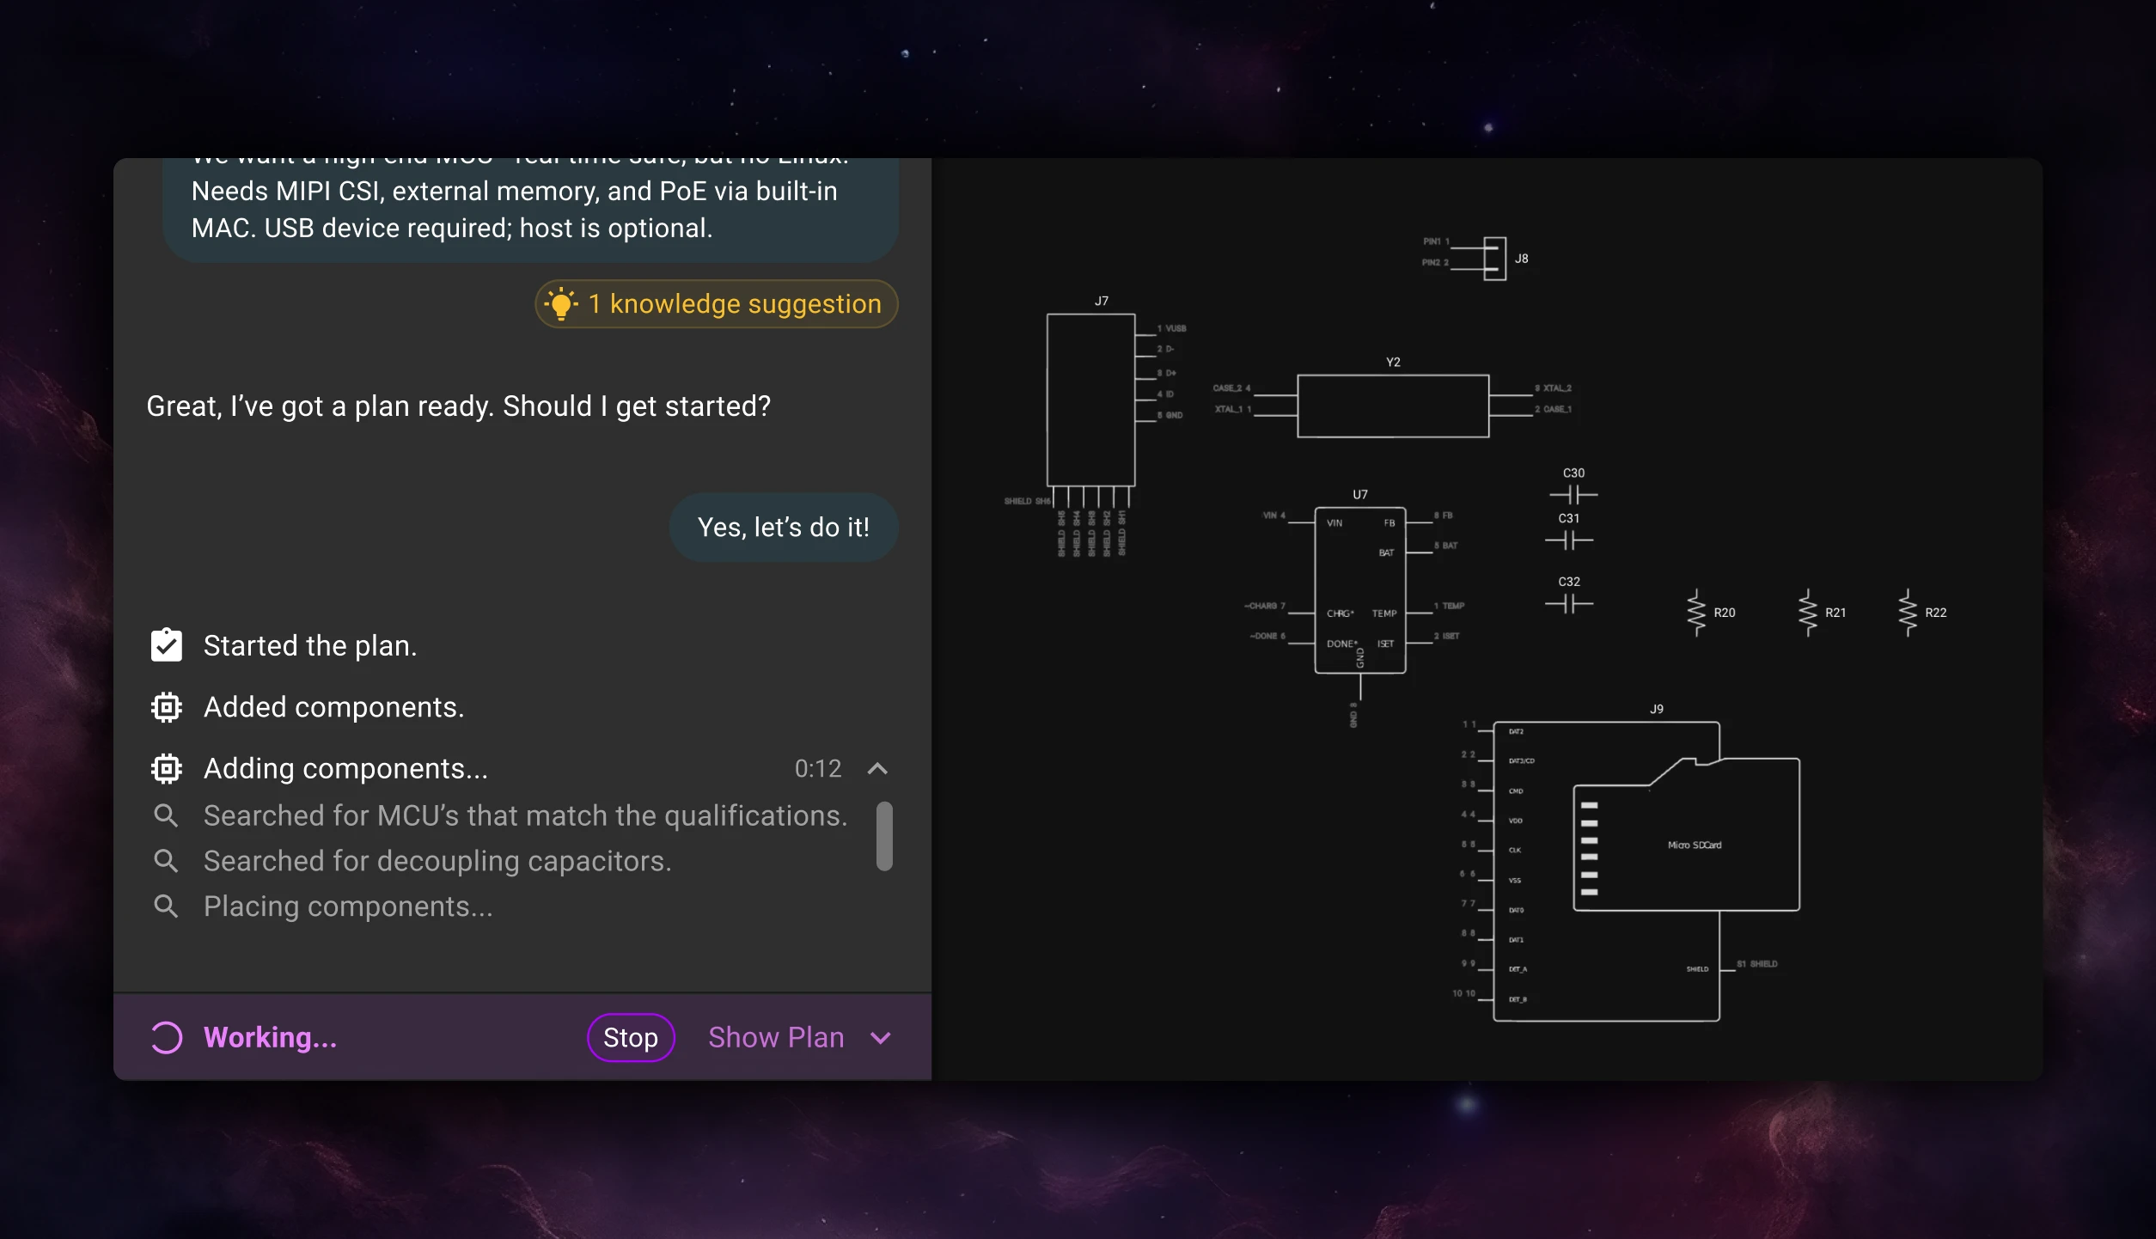
Task: Click the magnifier icon beside Placing components
Action: tap(166, 906)
